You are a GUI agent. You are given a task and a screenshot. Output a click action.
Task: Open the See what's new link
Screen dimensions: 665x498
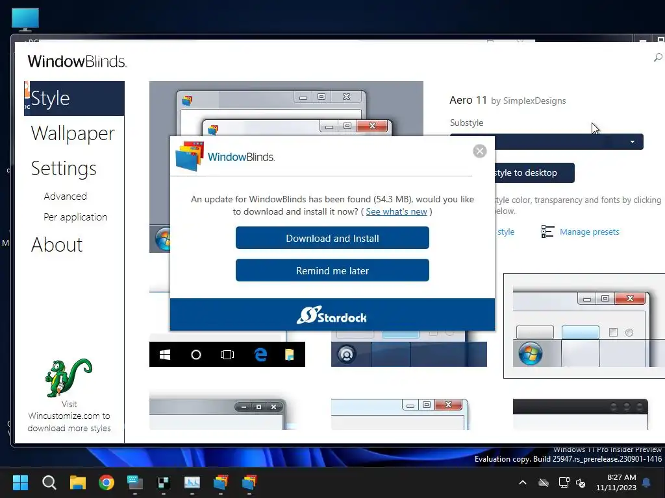coord(396,211)
